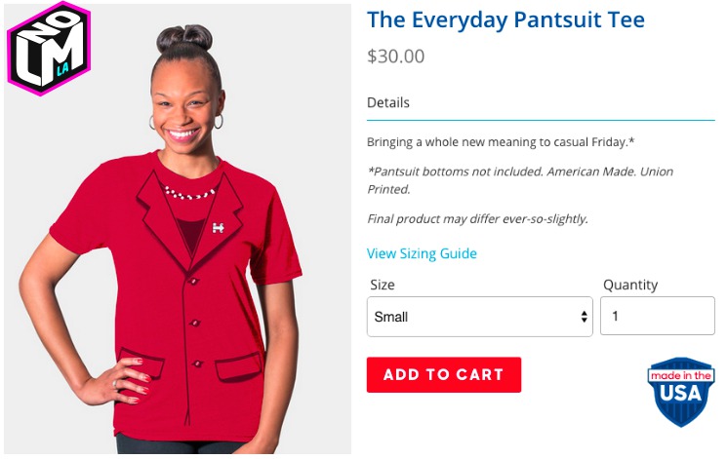
Task: Open the Size dropdown showing Small
Action: point(479,317)
